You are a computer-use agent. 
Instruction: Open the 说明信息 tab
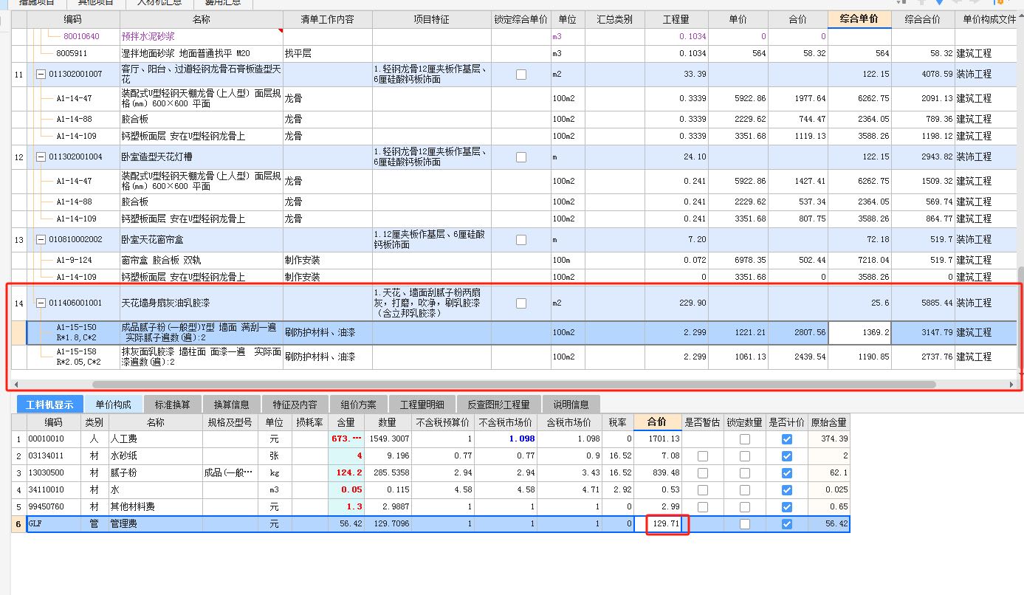[571, 405]
